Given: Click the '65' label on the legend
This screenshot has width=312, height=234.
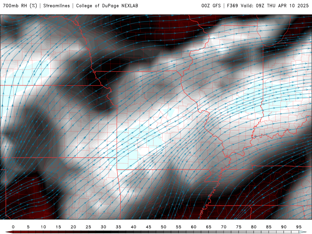Looking at the screenshot, I should click(209, 227).
